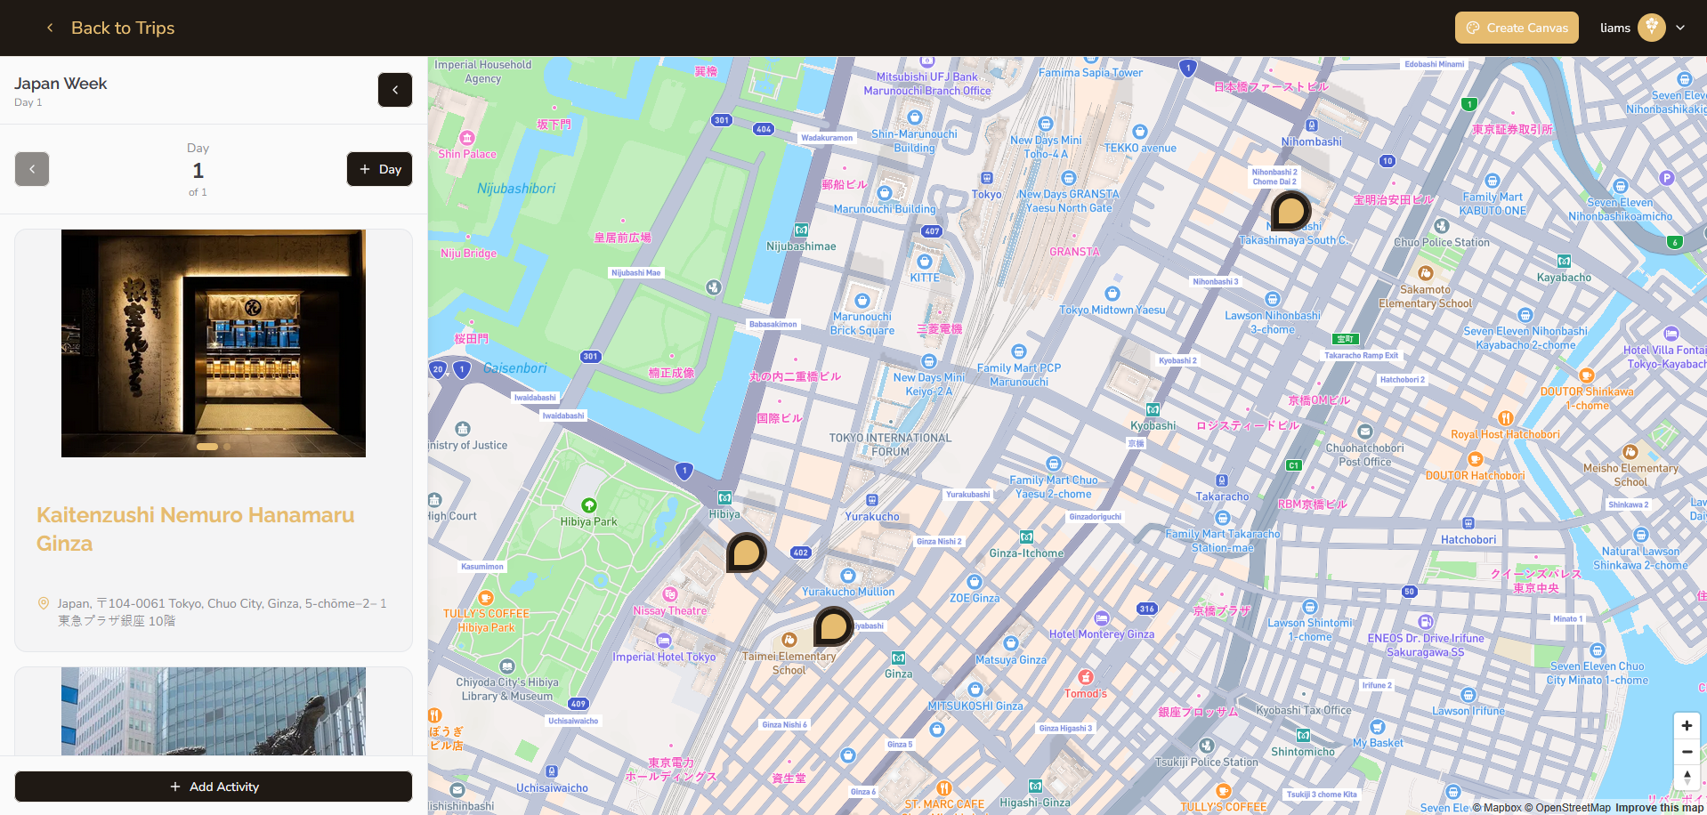
Task: Add a new day with the Day button
Action: click(379, 168)
